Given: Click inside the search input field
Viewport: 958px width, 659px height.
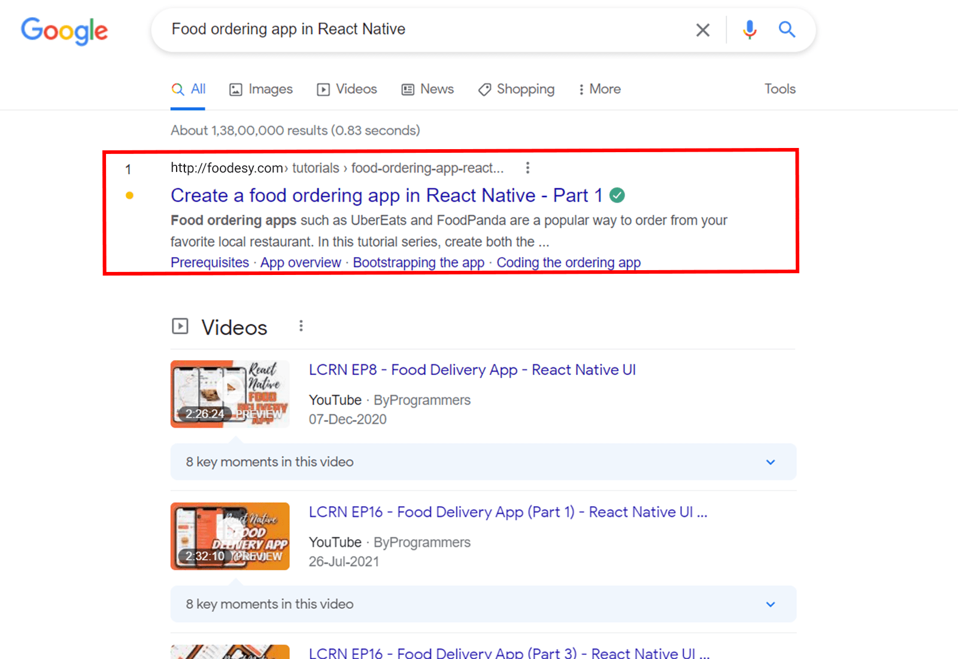Looking at the screenshot, I should click(419, 29).
